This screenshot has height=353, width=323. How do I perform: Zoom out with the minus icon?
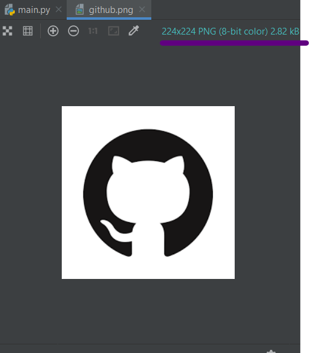(73, 31)
